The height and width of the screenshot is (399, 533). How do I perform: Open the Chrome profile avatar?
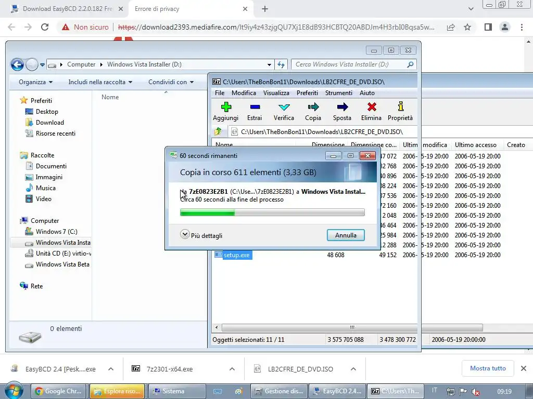505,27
